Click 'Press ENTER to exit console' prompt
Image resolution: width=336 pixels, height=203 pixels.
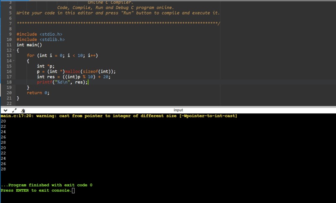pyautogui.click(x=36, y=190)
